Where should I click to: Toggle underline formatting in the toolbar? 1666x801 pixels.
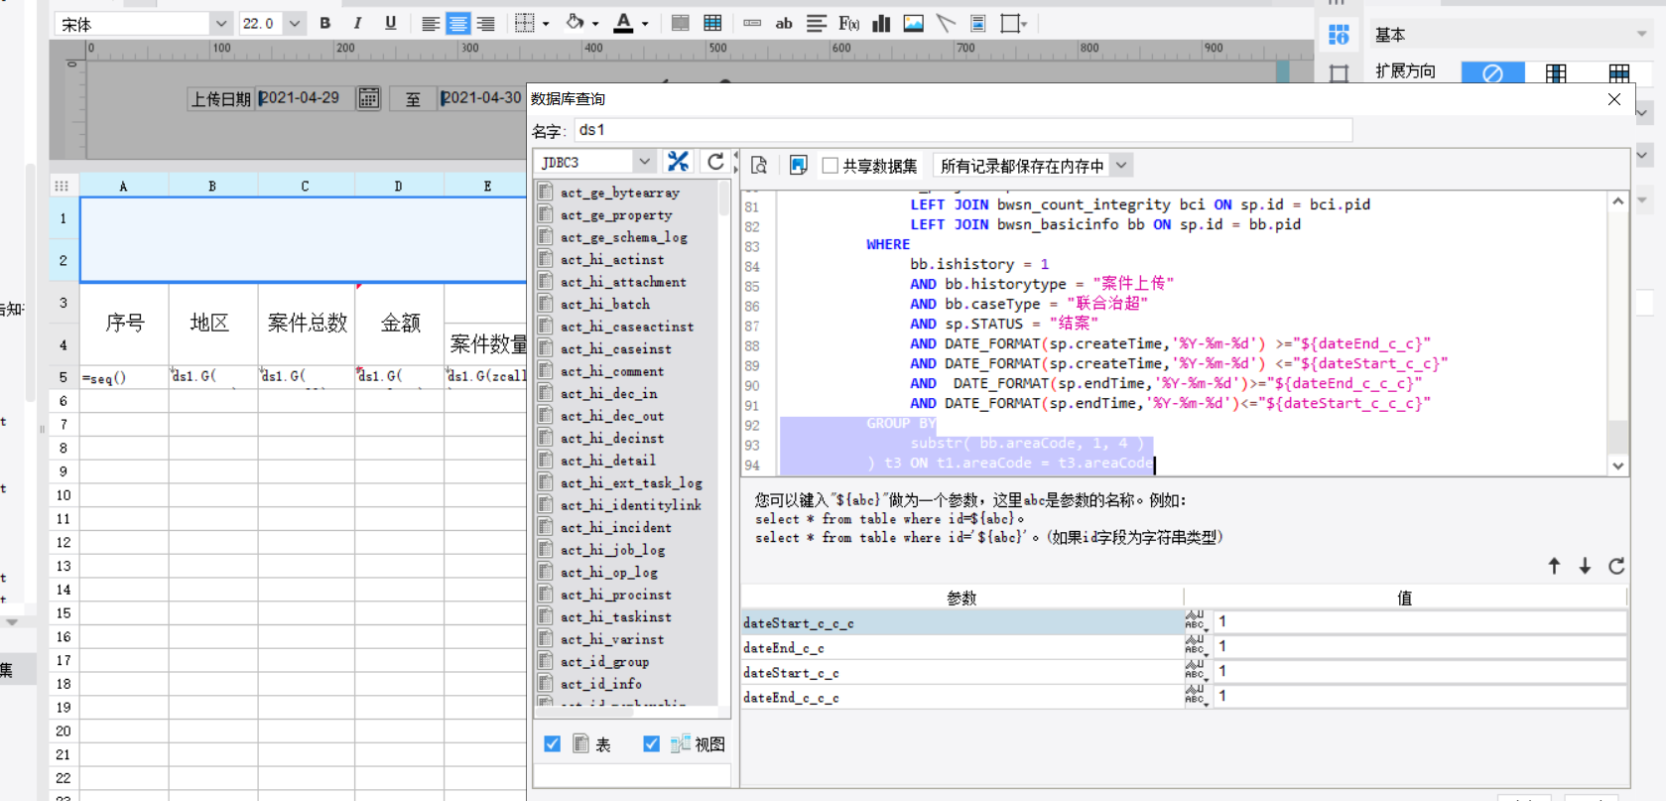click(x=390, y=23)
